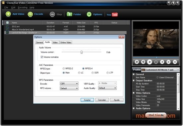Click the Cancelar button
This screenshot has height=126, width=183.
pyautogui.click(x=102, y=100)
